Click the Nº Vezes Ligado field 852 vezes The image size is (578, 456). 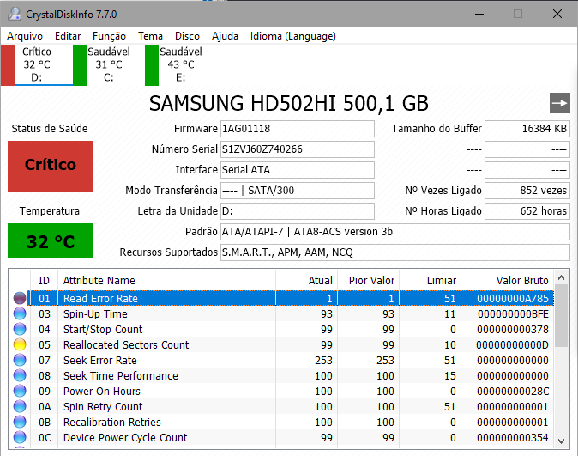(527, 191)
